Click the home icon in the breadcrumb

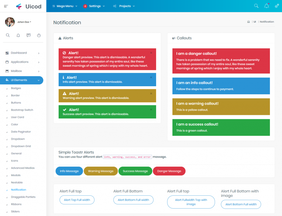pyautogui.click(x=248, y=21)
